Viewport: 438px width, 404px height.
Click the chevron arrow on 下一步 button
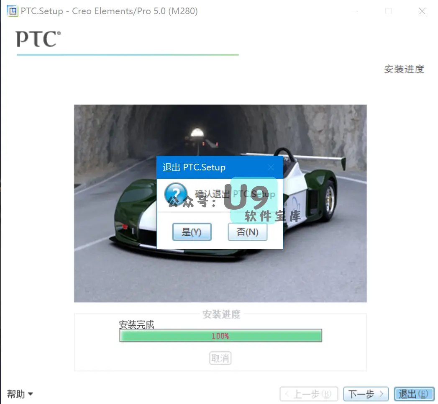[x=382, y=394]
